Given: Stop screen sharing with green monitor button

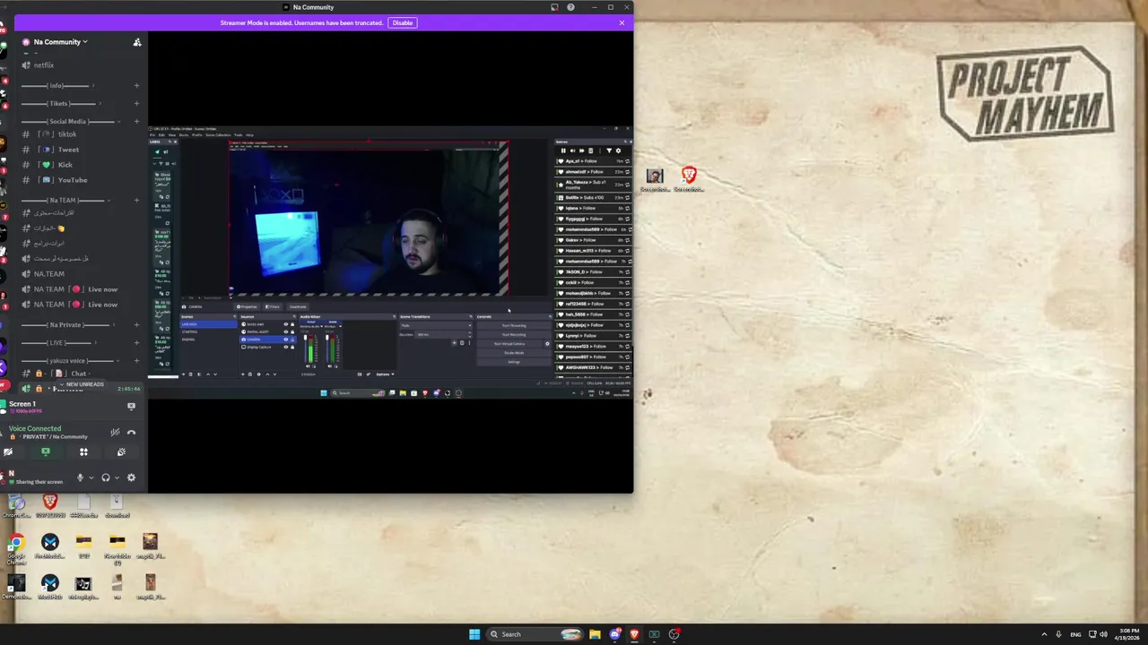Looking at the screenshot, I should click(x=46, y=451).
